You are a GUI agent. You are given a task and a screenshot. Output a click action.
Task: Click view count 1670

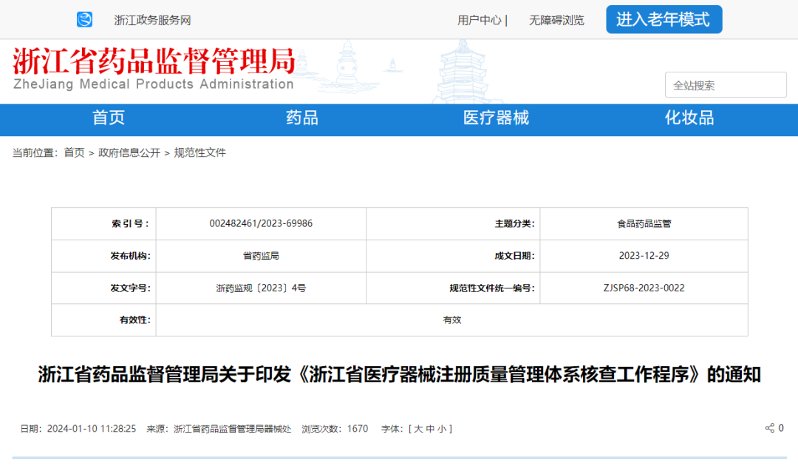358,429
